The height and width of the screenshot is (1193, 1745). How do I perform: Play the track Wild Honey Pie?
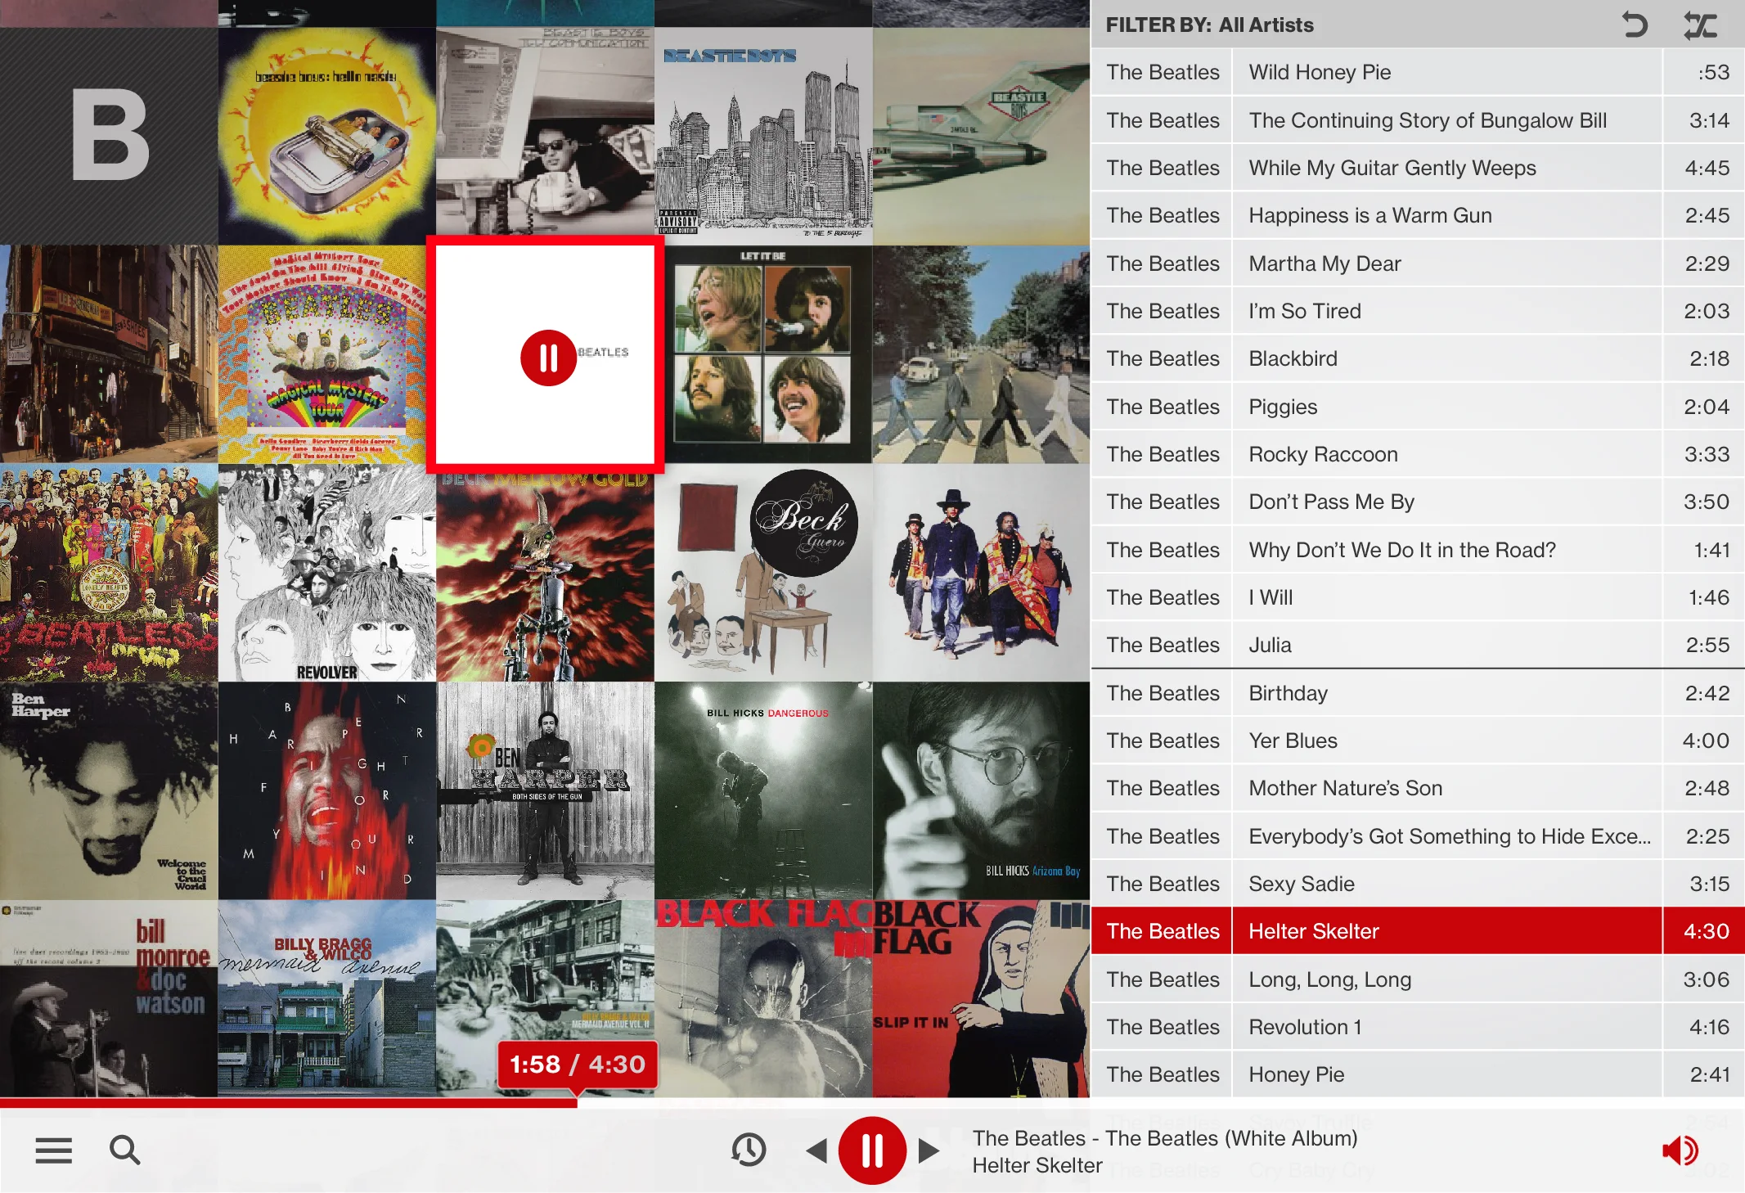(x=1417, y=72)
